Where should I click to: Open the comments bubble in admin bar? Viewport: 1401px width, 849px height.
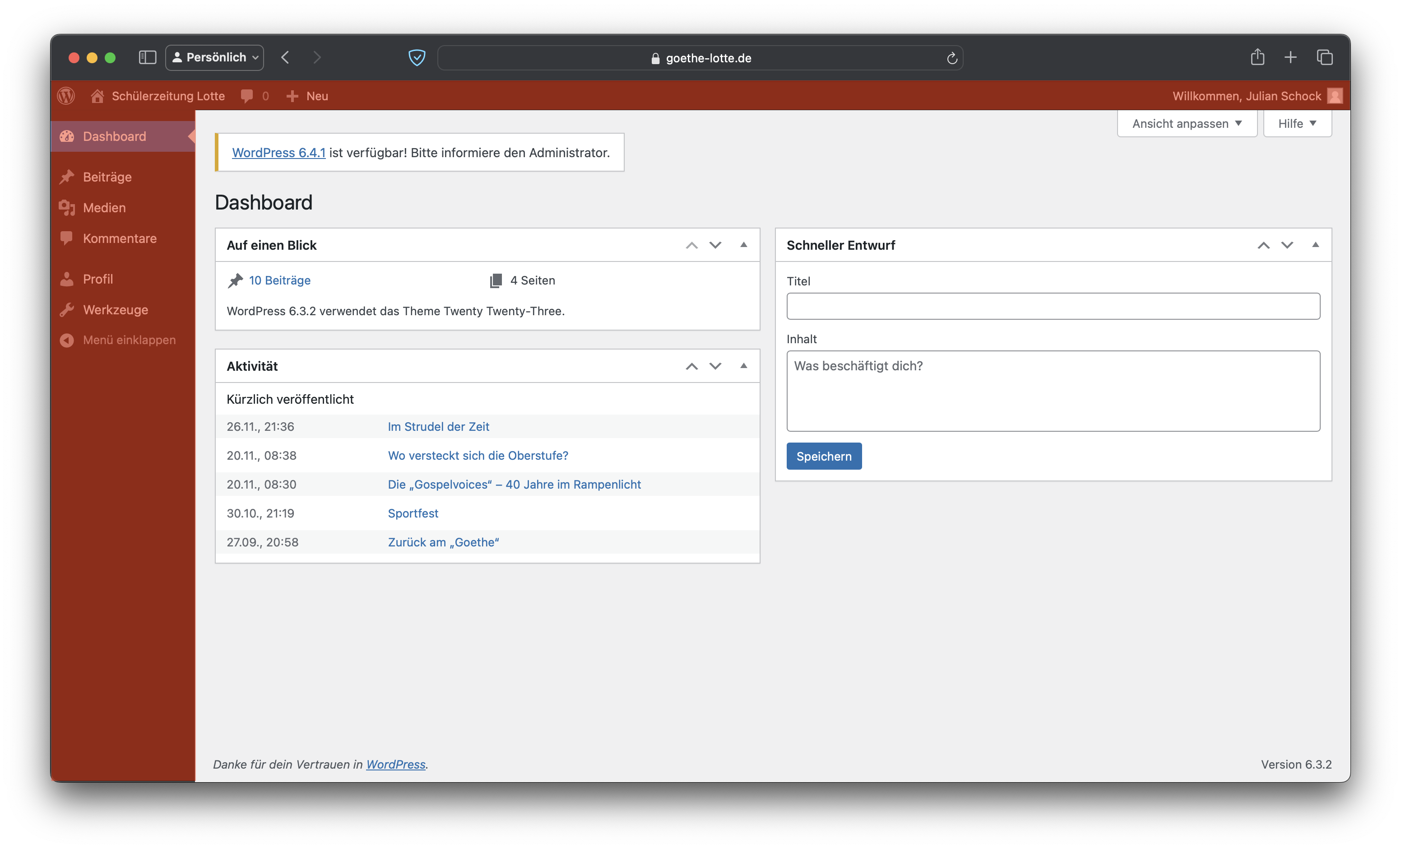tap(247, 96)
